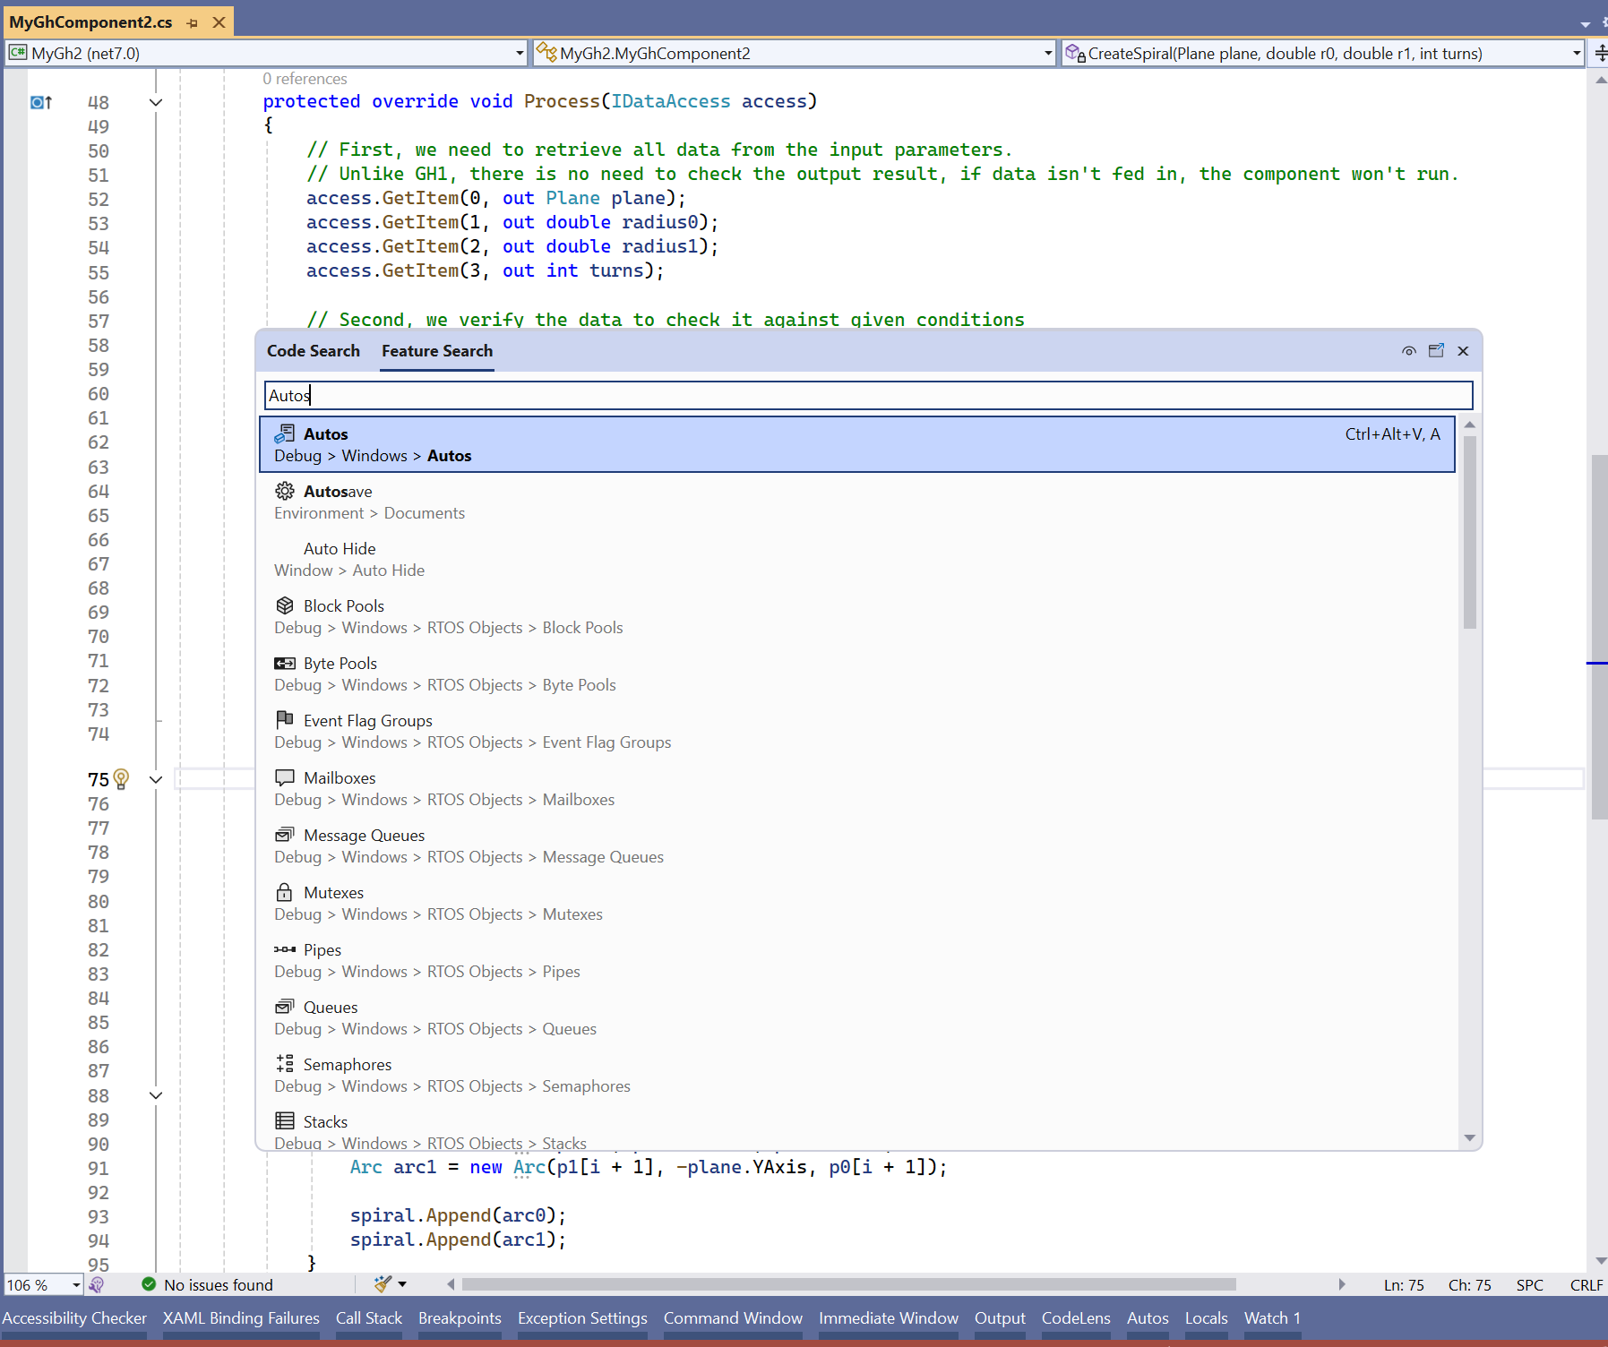Screen dimensions: 1608x1347
Task: Click the Stacks icon
Action: (284, 1120)
